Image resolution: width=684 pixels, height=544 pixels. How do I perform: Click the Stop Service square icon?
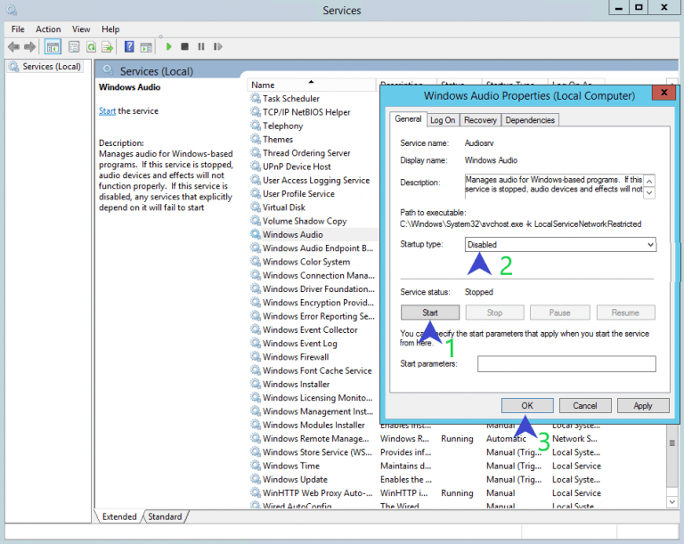pos(185,46)
